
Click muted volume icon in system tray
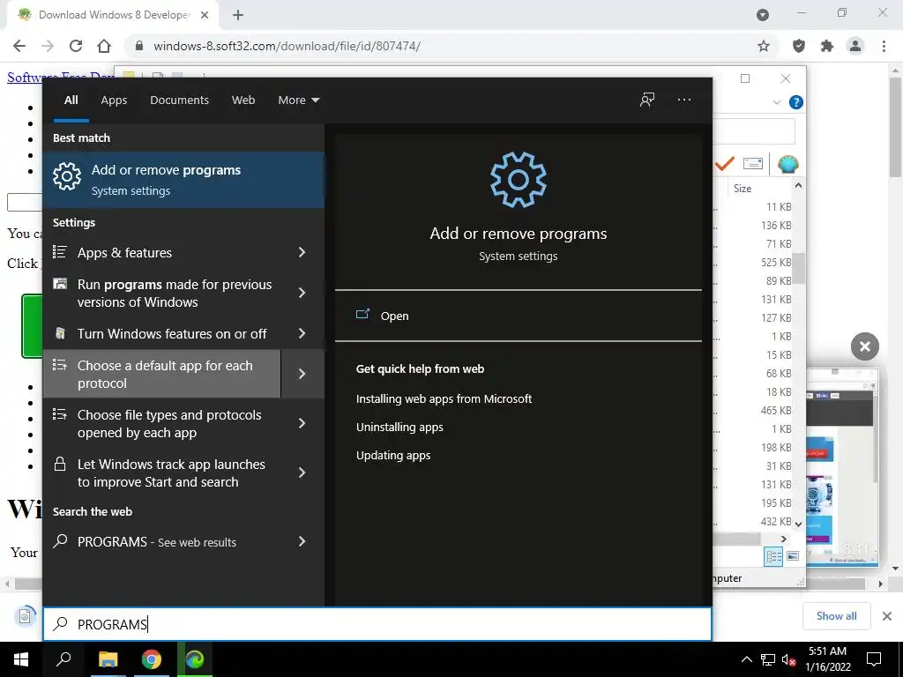click(x=788, y=659)
